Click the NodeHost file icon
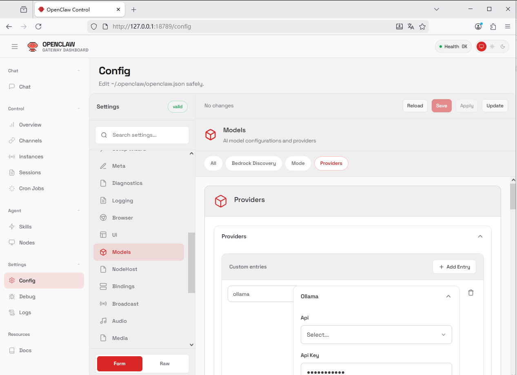The width and height of the screenshot is (517, 375). coord(103,269)
